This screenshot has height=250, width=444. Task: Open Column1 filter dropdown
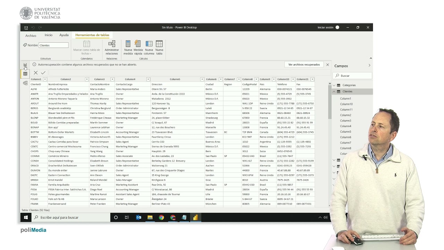(45, 80)
